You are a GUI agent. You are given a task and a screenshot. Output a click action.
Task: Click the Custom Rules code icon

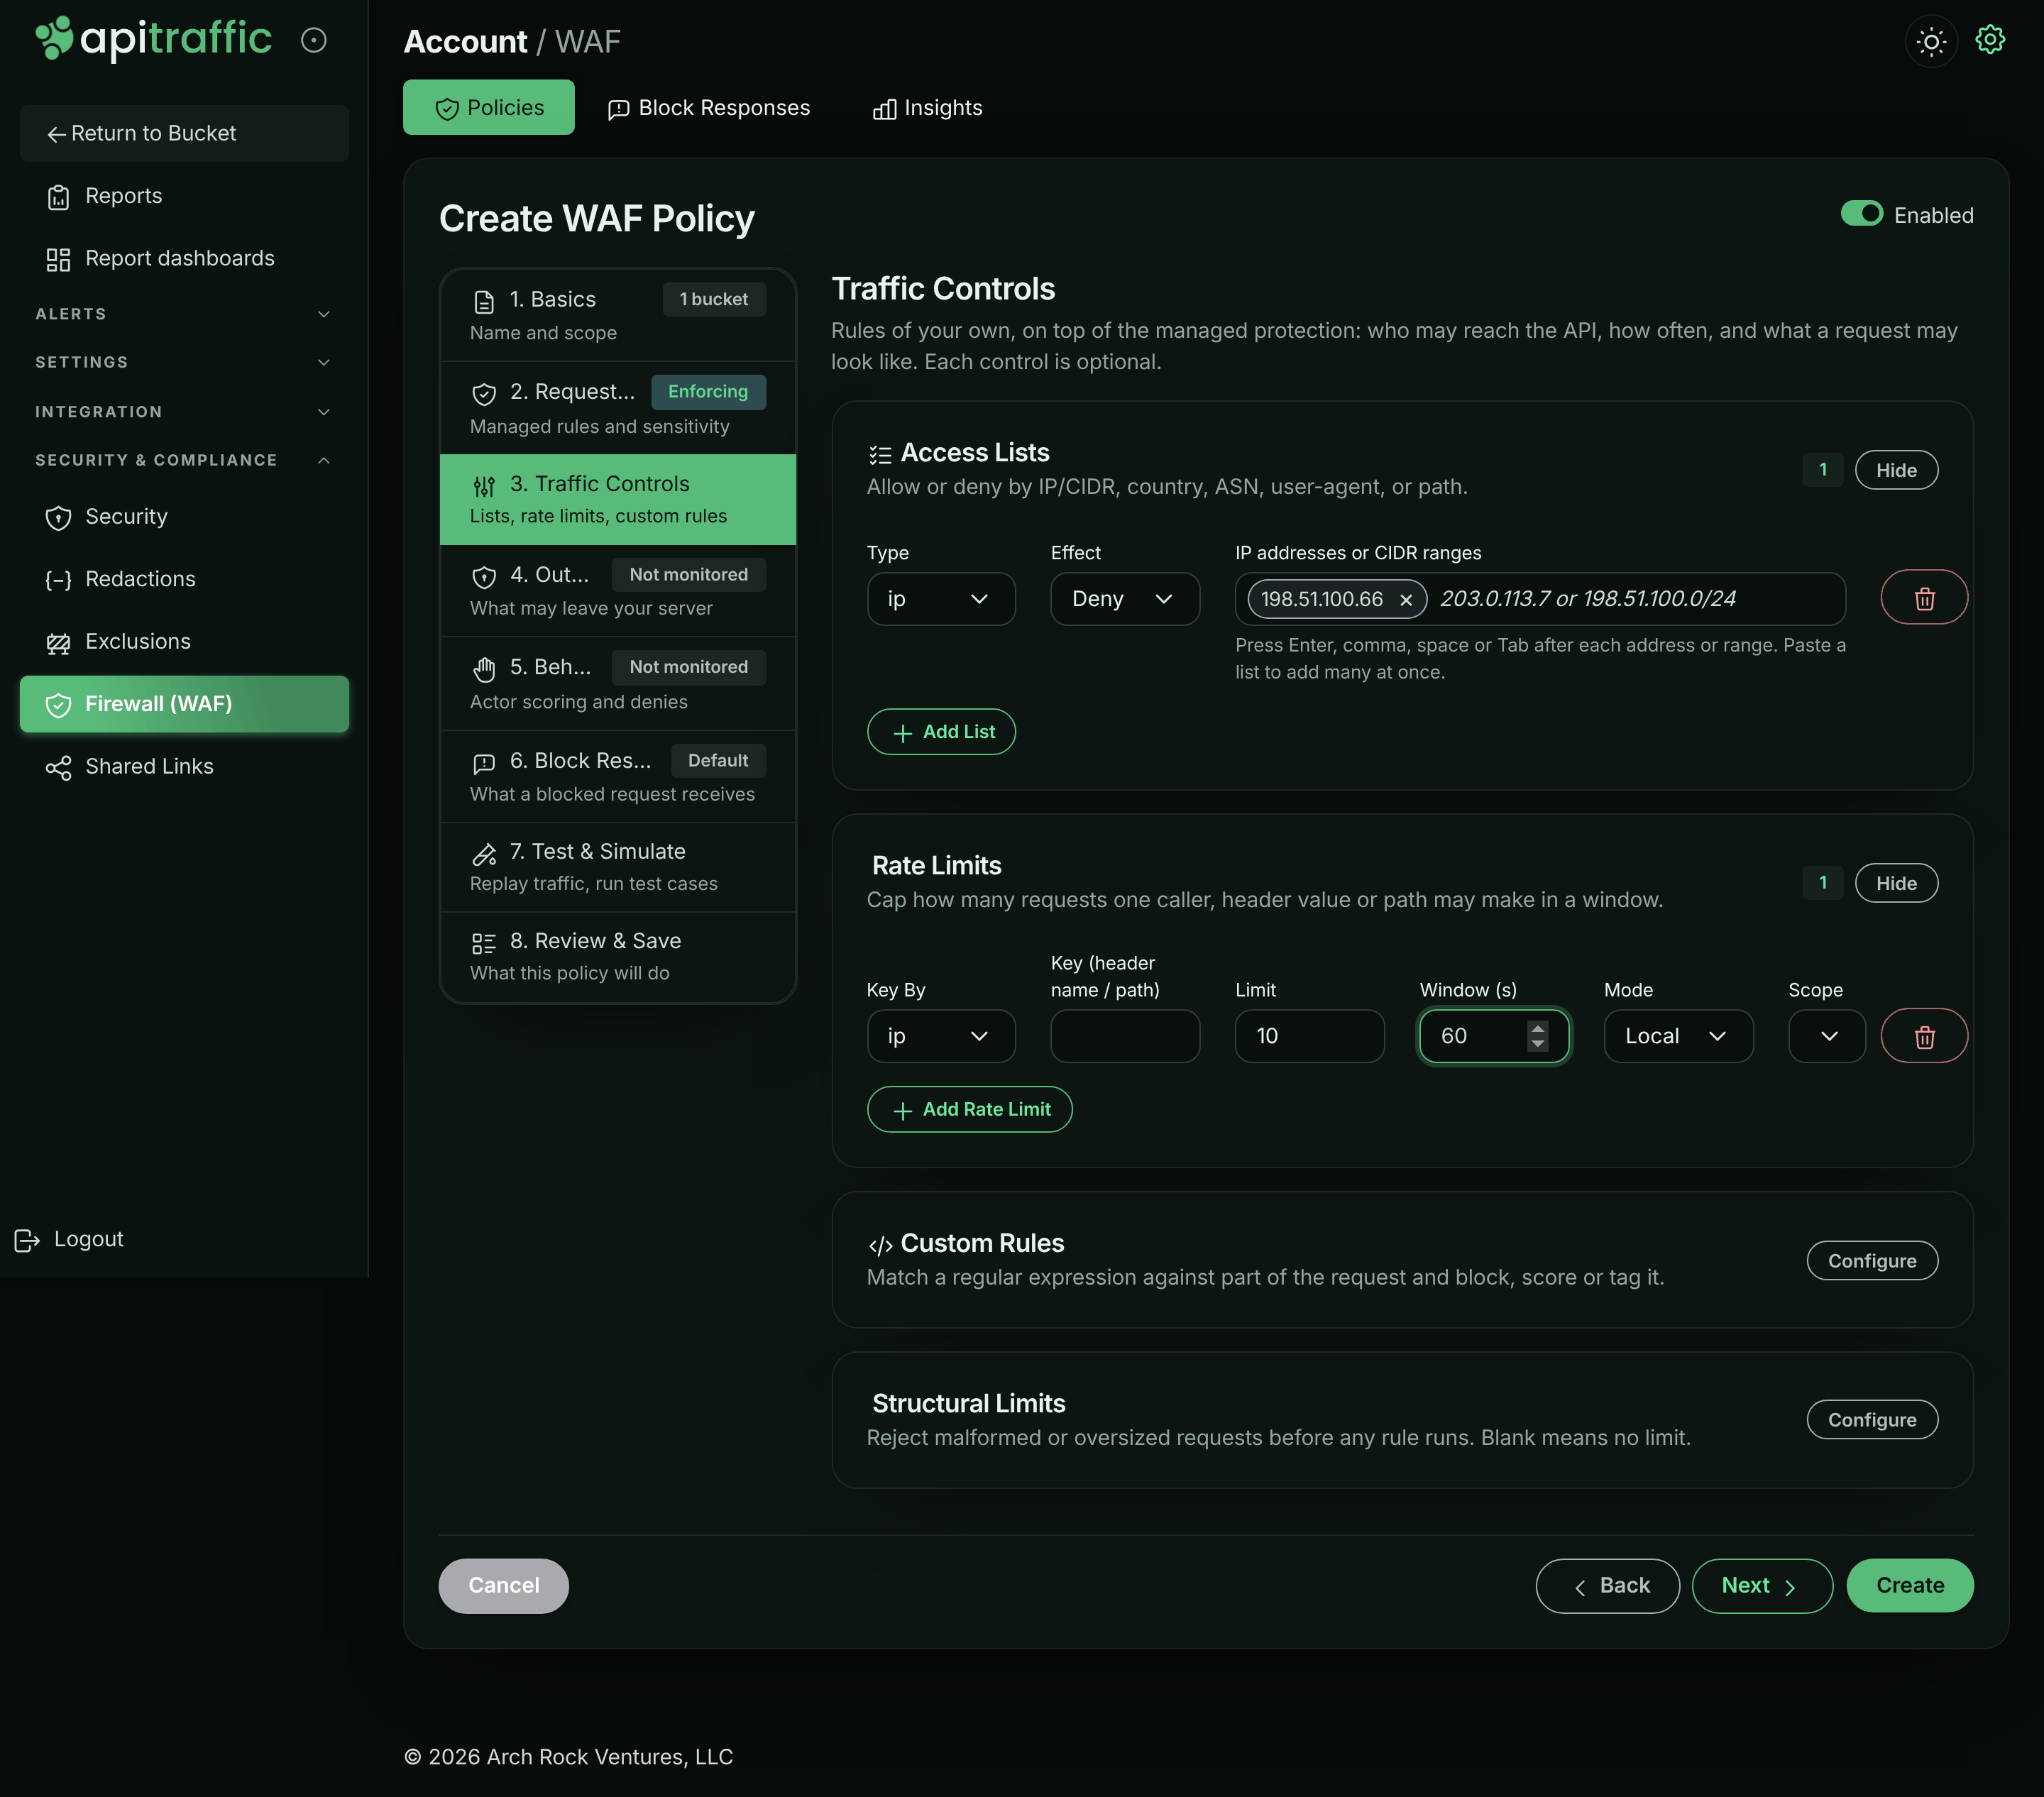[x=880, y=1245]
